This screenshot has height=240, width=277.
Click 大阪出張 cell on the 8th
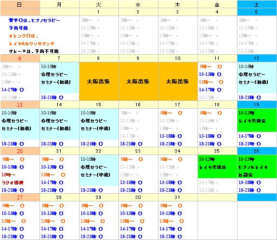[99, 82]
